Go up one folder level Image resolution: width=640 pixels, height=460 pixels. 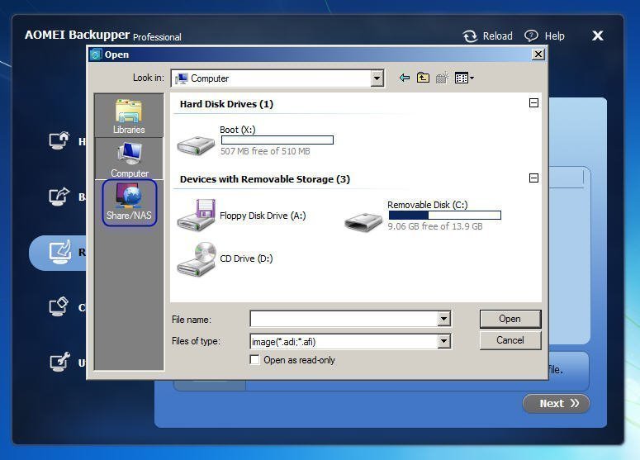point(423,78)
